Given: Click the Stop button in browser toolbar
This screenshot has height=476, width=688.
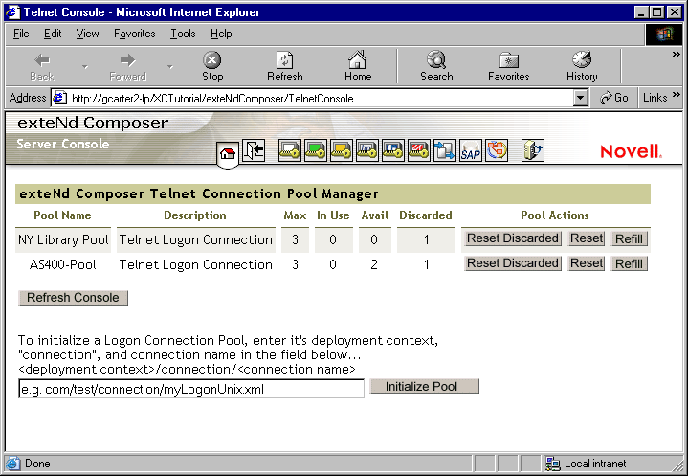Looking at the screenshot, I should pos(212,66).
